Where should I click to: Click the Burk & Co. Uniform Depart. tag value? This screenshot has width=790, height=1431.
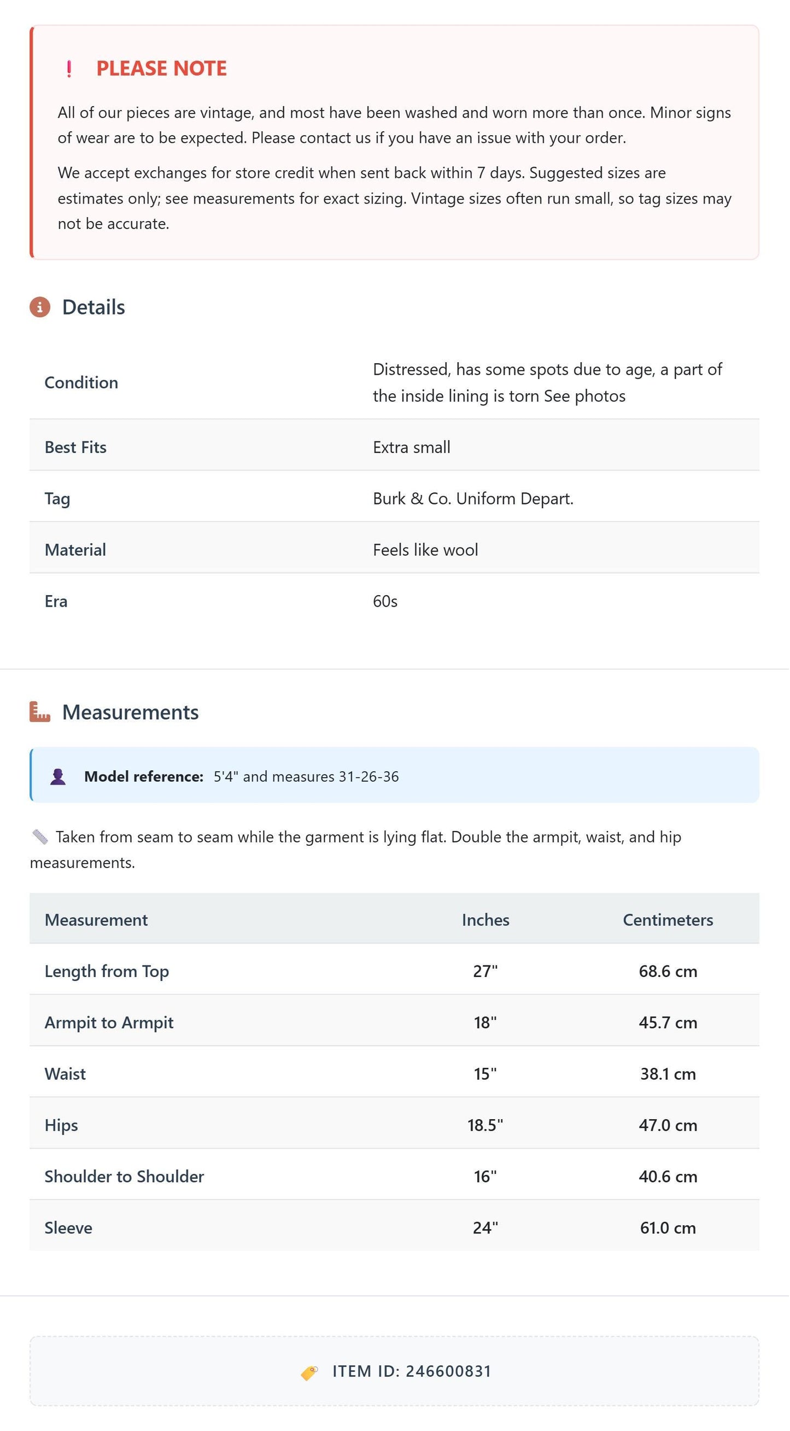pos(473,499)
